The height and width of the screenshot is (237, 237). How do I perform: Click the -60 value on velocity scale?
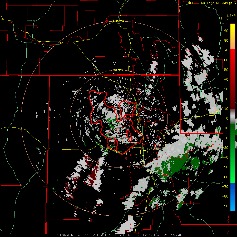click(x=225, y=177)
